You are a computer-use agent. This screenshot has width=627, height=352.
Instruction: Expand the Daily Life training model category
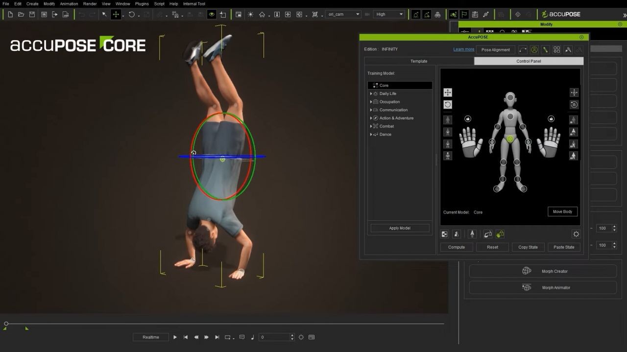371,94
